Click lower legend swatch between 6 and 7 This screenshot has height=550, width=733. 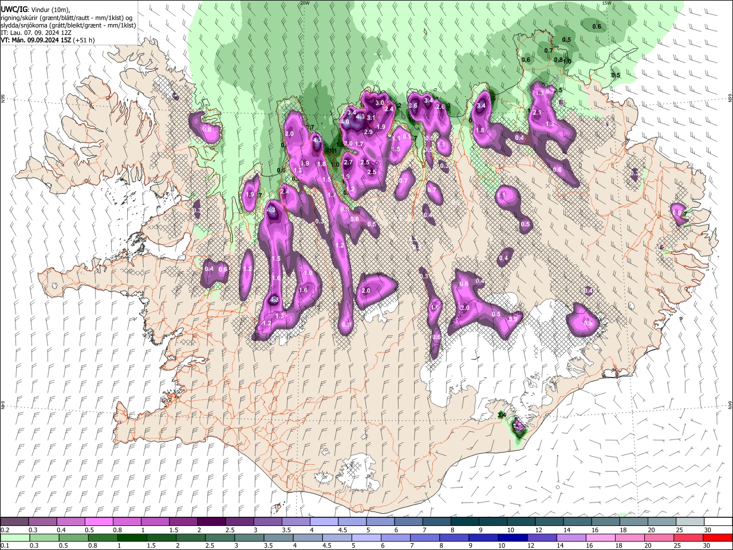click(396, 538)
